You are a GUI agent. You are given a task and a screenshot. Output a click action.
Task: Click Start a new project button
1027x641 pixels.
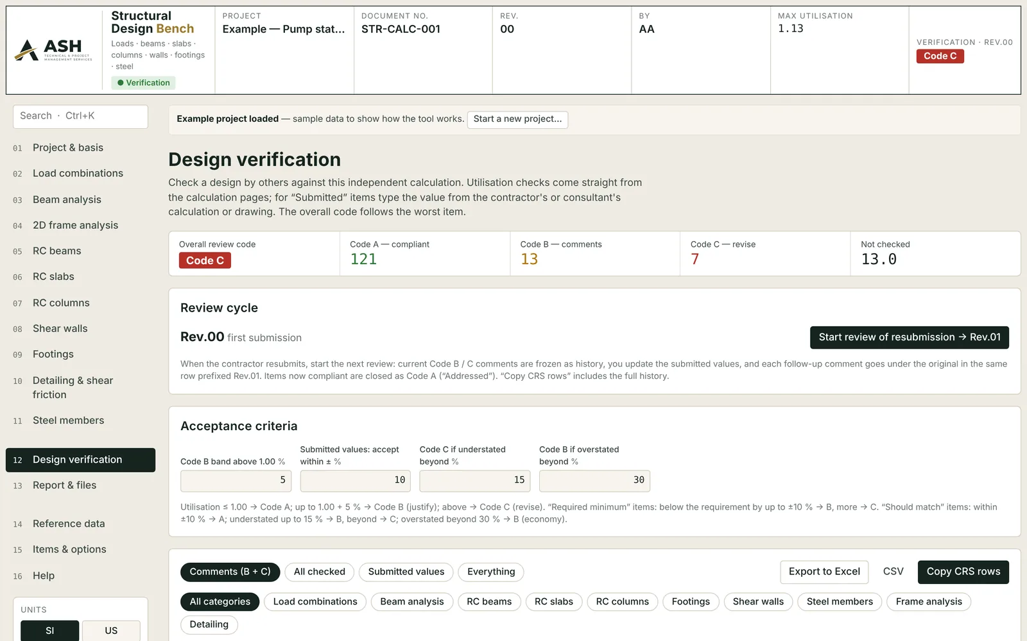[x=517, y=119]
